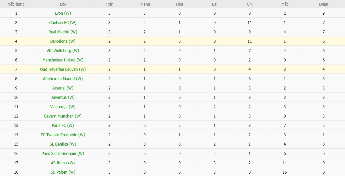This screenshot has height=176, width=345.
Task: Open Paris Saint Germain (W) page
Action: pos(63,154)
